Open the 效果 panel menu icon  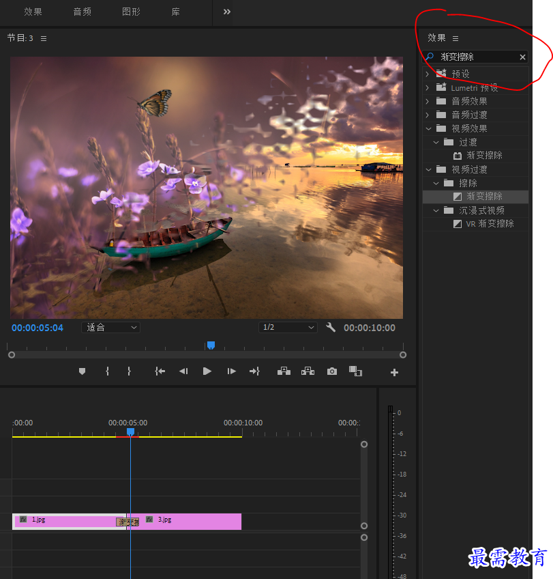pyautogui.click(x=455, y=38)
